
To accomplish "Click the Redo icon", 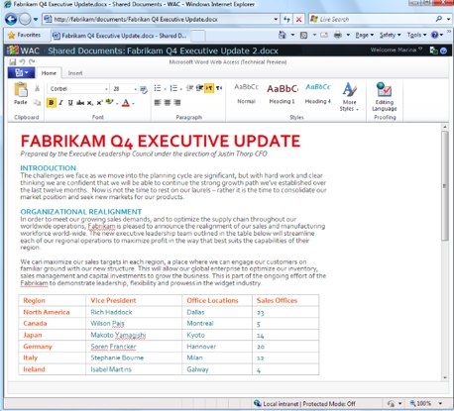I will pos(32,61).
